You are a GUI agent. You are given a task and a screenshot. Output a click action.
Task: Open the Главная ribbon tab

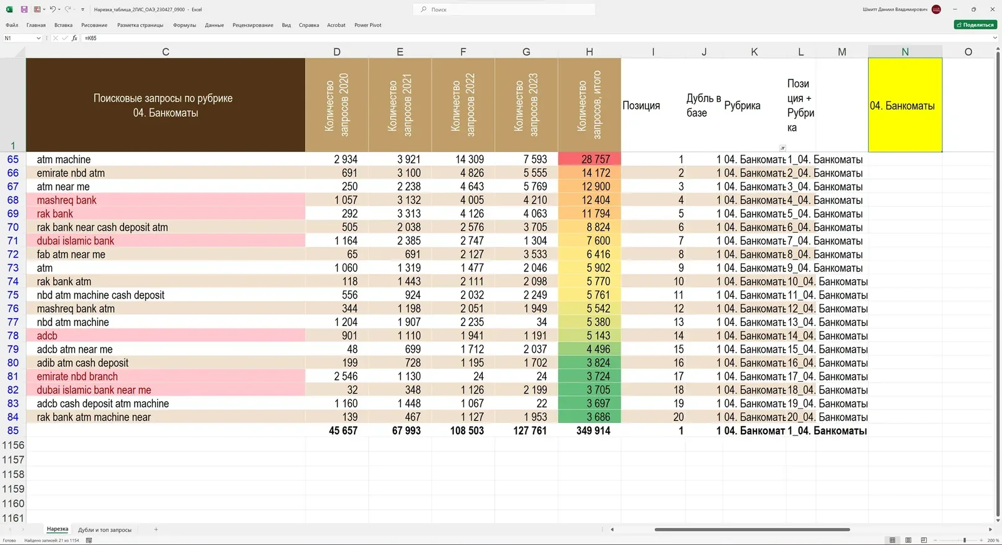point(36,25)
